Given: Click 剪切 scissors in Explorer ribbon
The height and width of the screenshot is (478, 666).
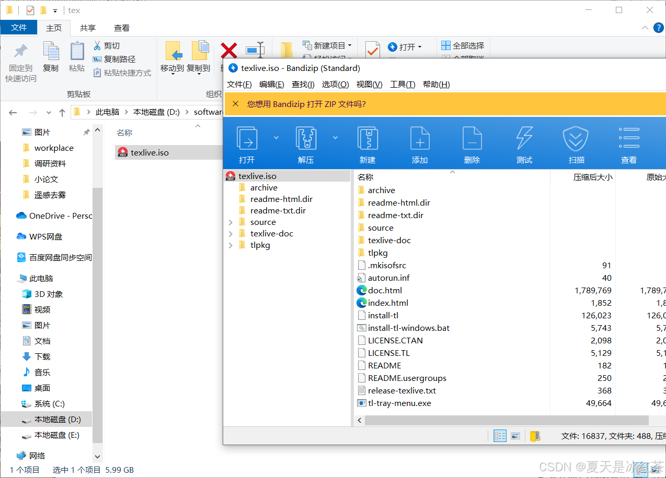Looking at the screenshot, I should coord(106,46).
